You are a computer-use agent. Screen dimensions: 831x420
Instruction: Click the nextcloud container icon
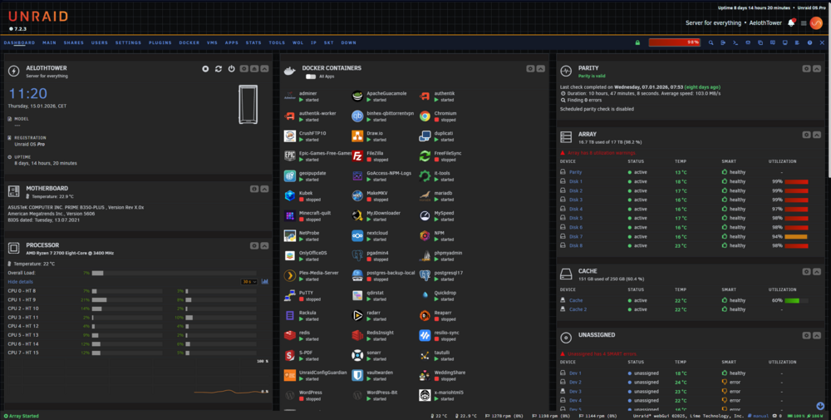[357, 235]
